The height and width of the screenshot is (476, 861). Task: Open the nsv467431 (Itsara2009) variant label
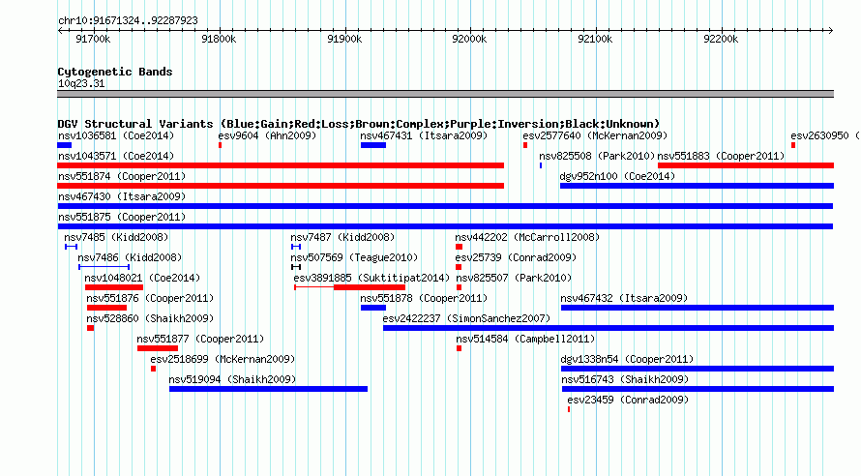pos(424,135)
